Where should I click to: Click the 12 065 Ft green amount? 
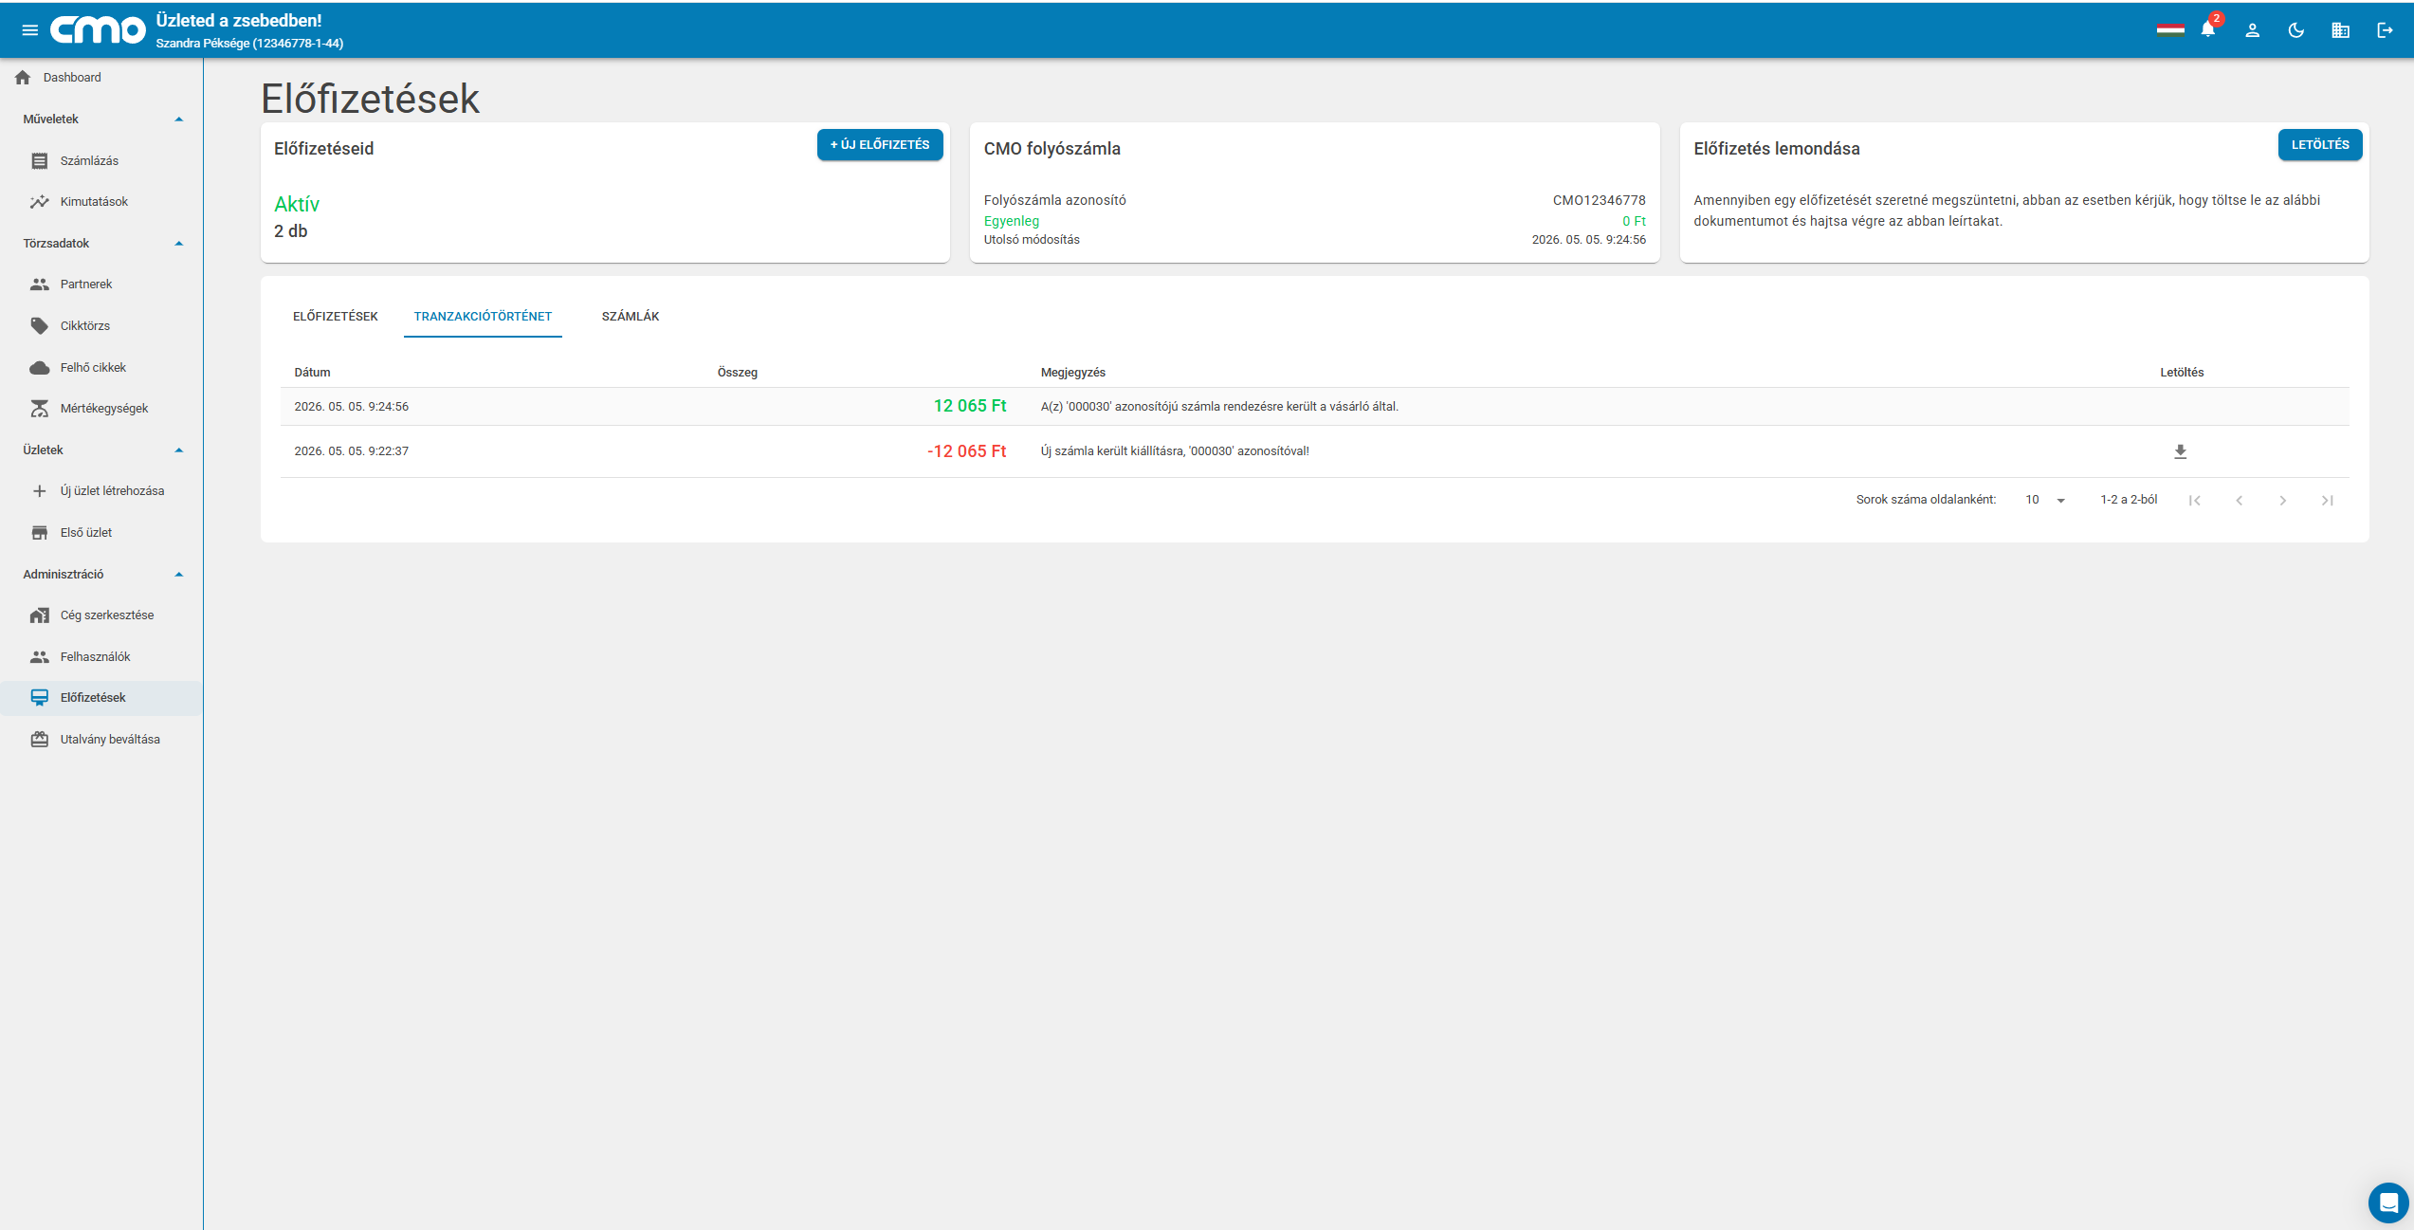coord(969,406)
